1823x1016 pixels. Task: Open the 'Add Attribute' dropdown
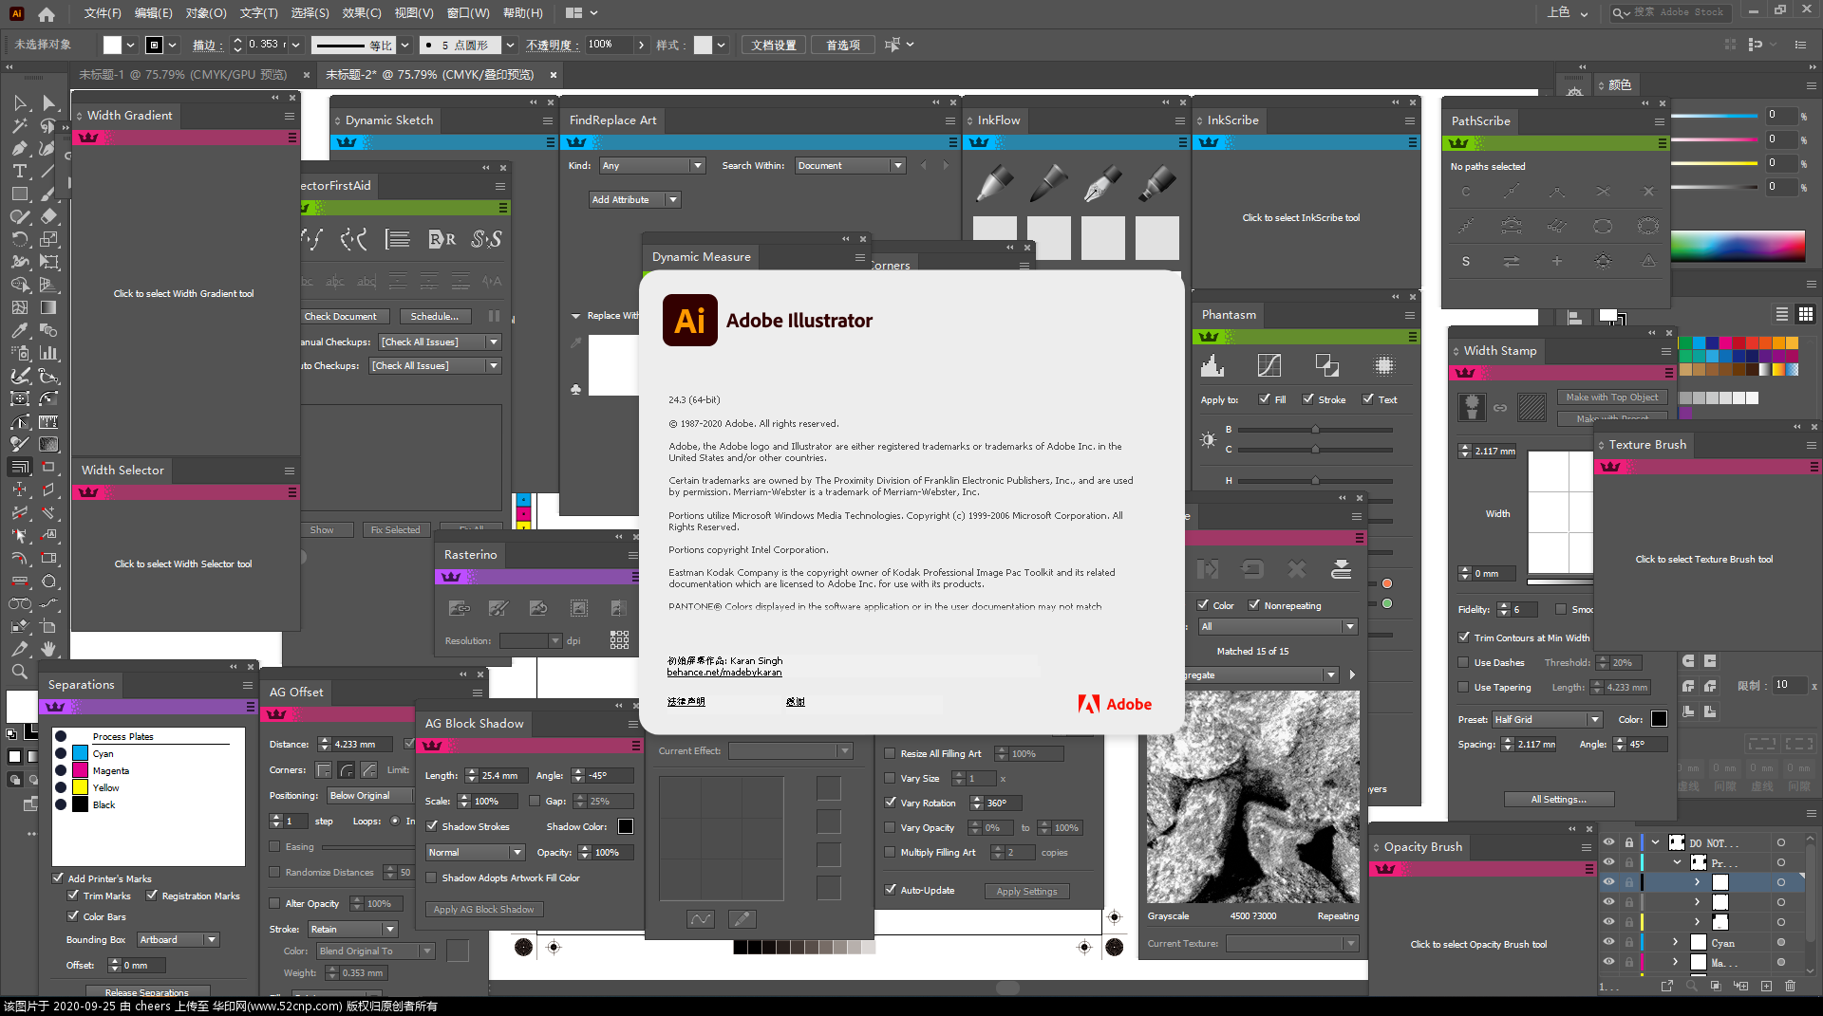[635, 199]
